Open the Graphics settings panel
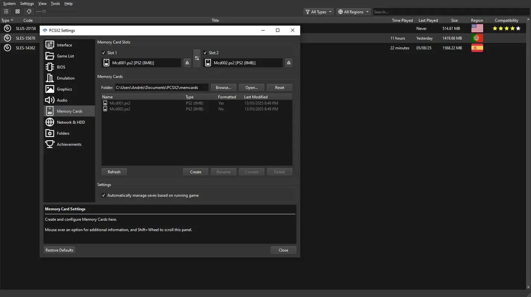The height and width of the screenshot is (297, 531). (x=64, y=89)
